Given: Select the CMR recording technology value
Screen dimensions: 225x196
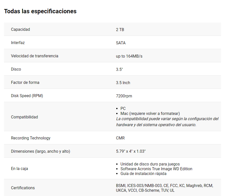Looking at the screenshot, I should 120,138.
